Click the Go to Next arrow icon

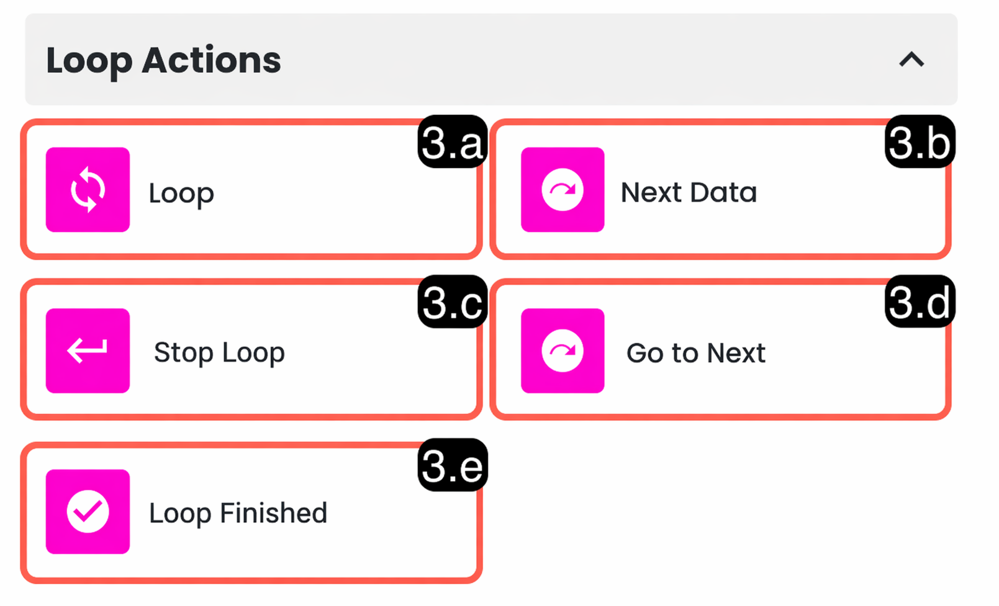point(563,350)
